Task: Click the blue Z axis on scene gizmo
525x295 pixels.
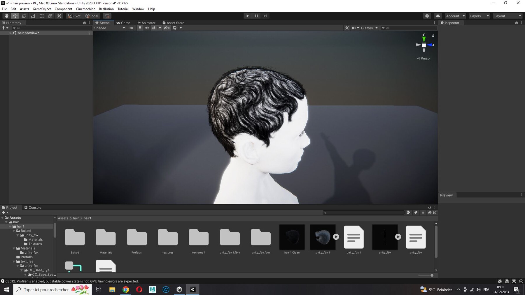Action: point(430,45)
